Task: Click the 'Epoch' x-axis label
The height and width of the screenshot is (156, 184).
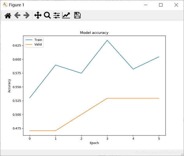Action: click(x=94, y=143)
